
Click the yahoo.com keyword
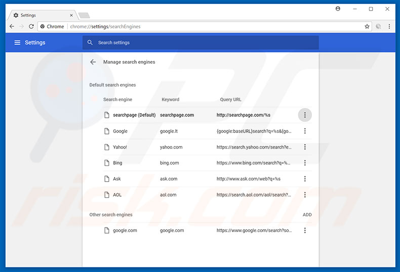click(171, 147)
